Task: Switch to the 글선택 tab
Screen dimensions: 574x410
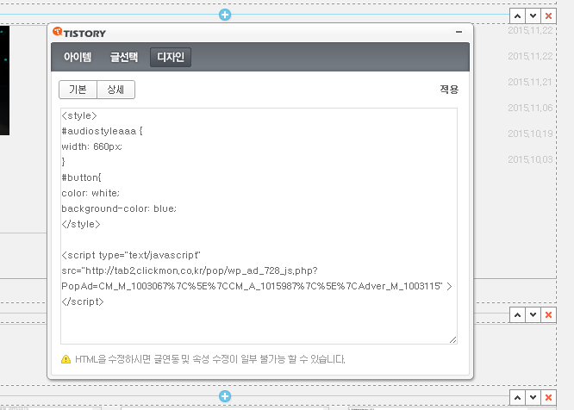Action: [124, 57]
